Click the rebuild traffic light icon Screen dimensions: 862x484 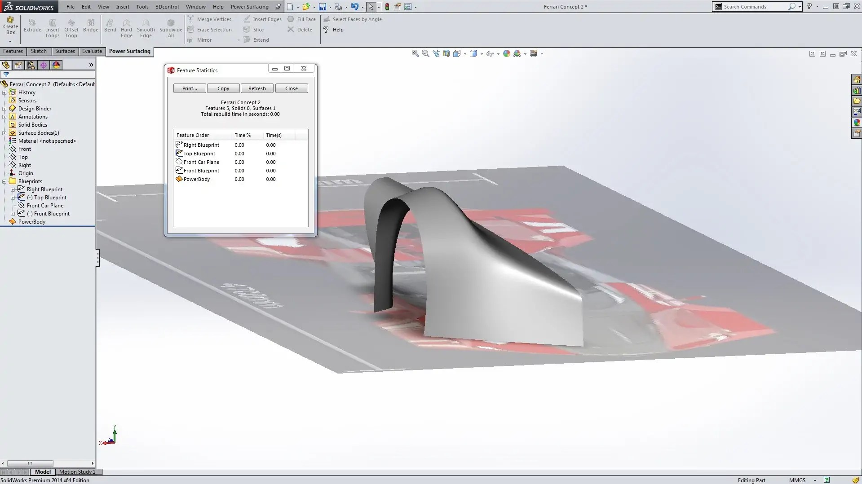(387, 7)
